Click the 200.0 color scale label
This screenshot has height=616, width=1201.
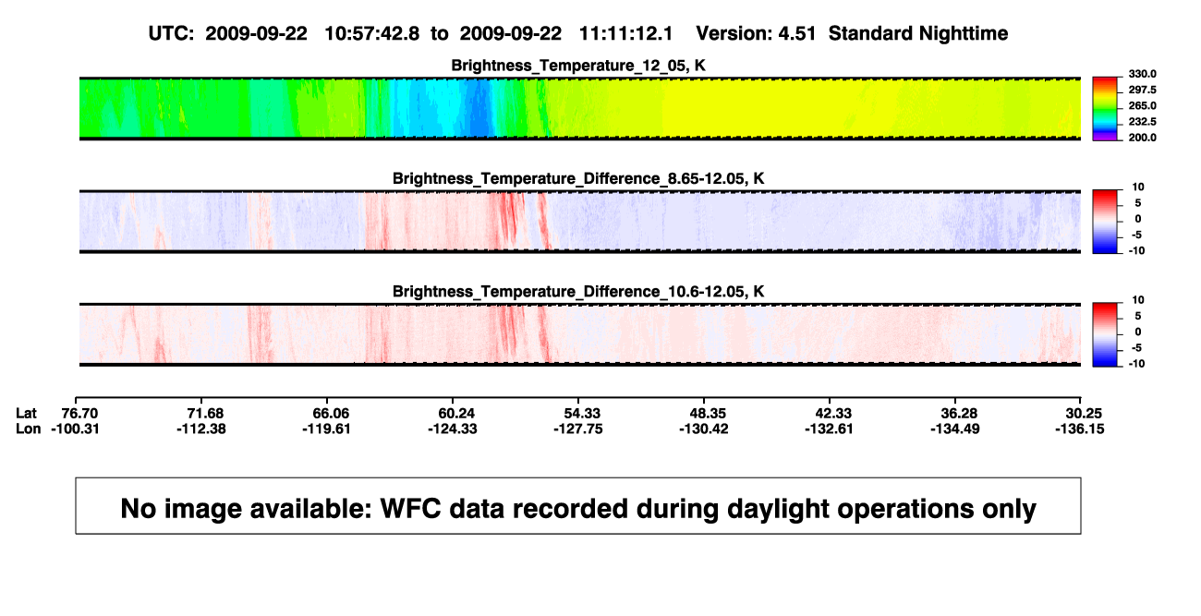click(x=1143, y=137)
